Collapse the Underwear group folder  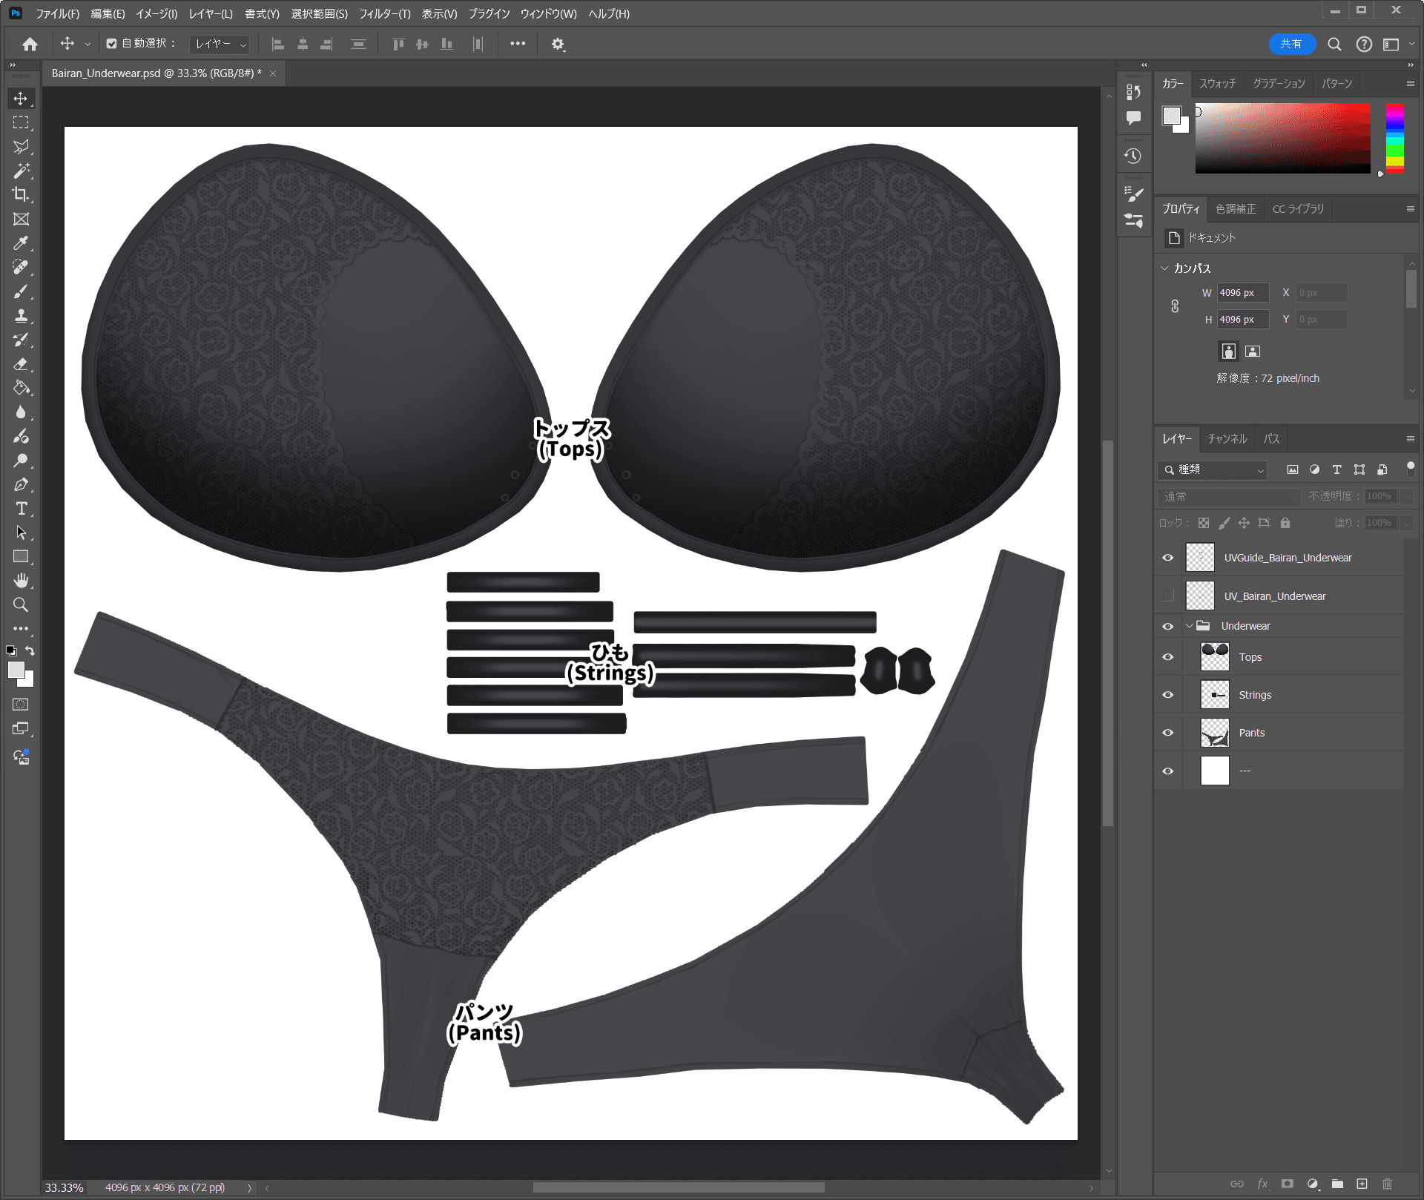click(1190, 626)
